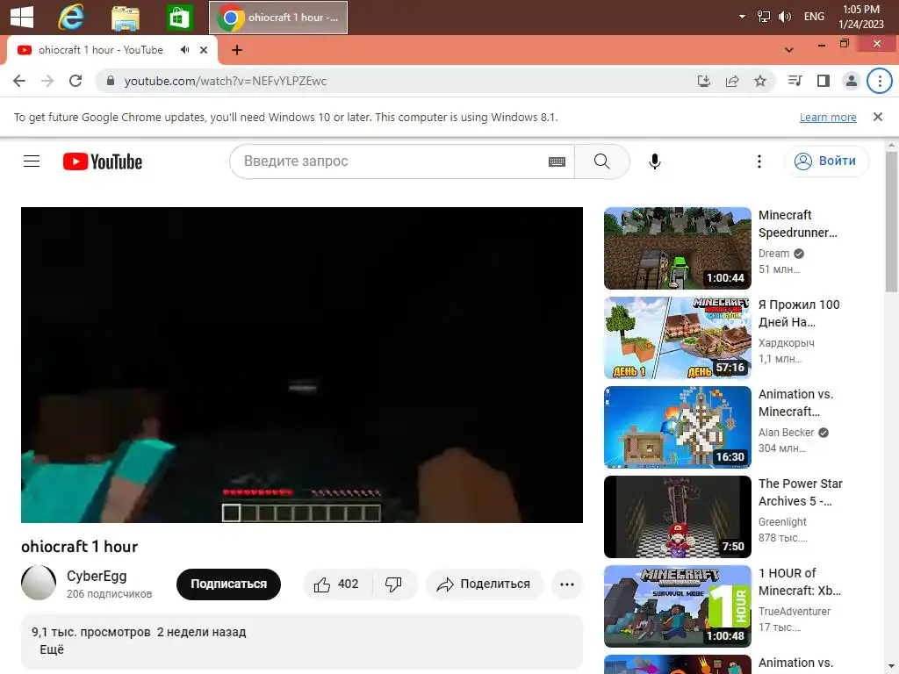
Task: Click the magnifier search button
Action: [602, 161]
